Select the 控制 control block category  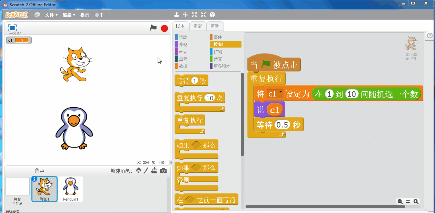(226, 44)
